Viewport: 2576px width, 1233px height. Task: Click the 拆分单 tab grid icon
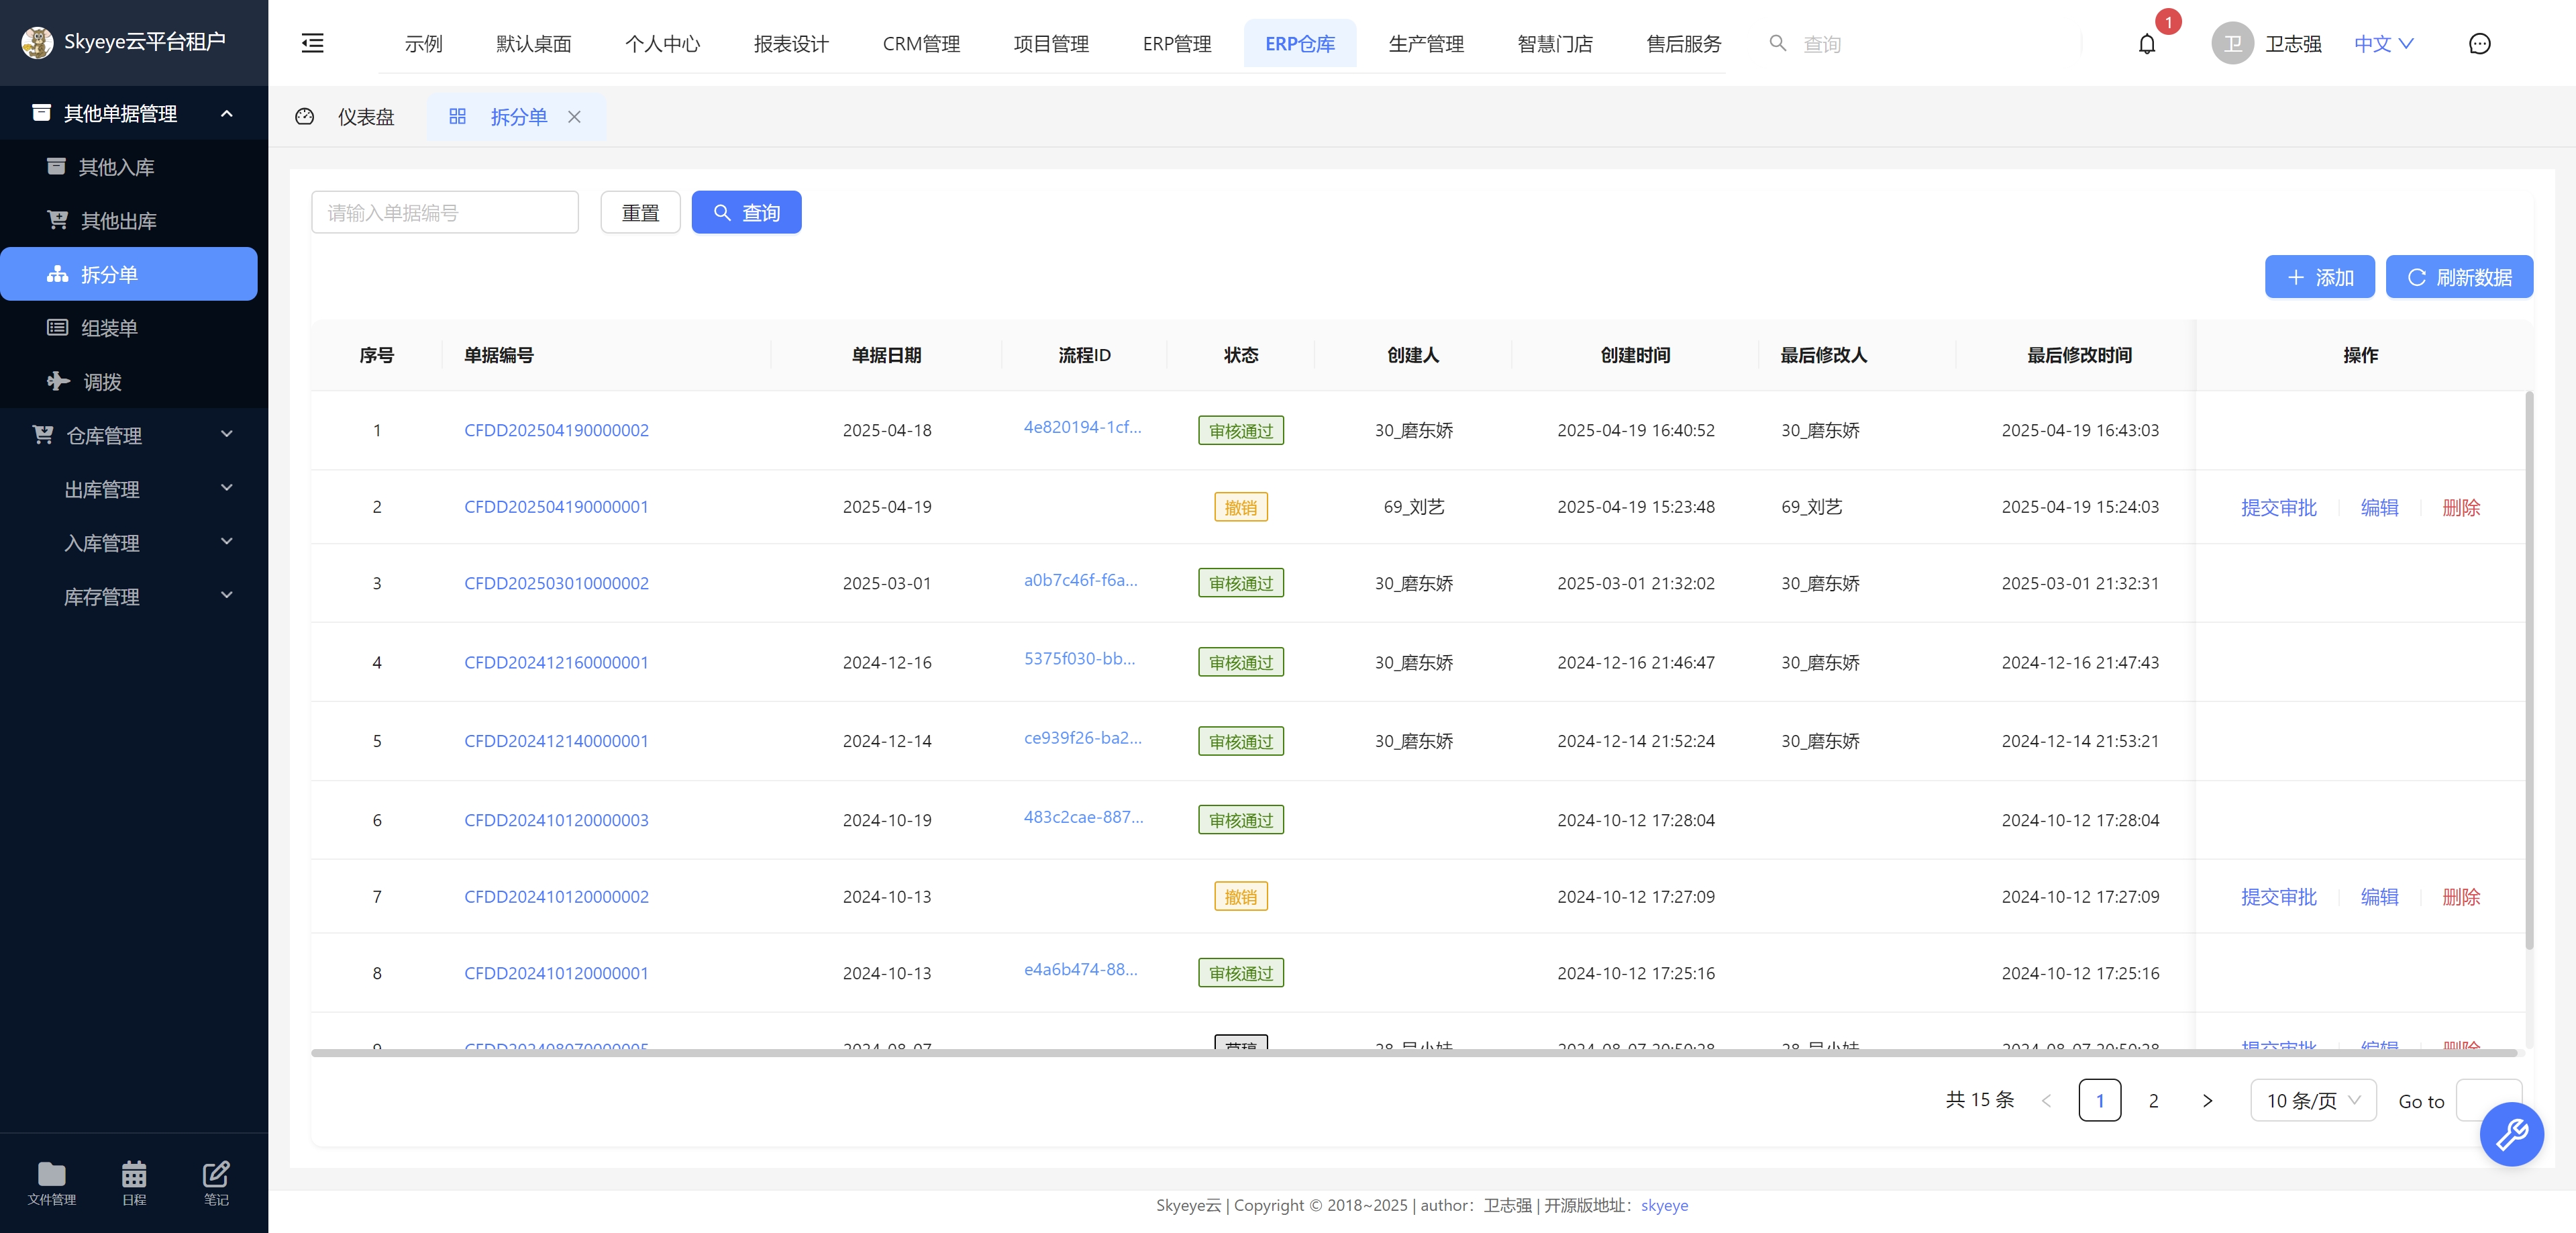[457, 117]
